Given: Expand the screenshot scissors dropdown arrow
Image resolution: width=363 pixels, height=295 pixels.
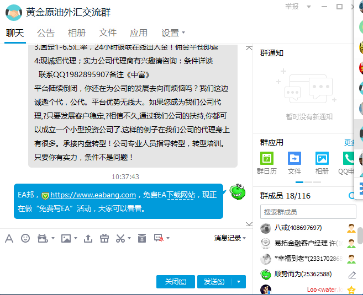Looking at the screenshot, I should (x=129, y=238).
